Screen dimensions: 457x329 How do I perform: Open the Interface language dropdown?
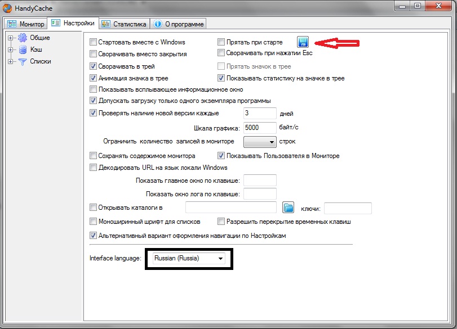point(189,258)
